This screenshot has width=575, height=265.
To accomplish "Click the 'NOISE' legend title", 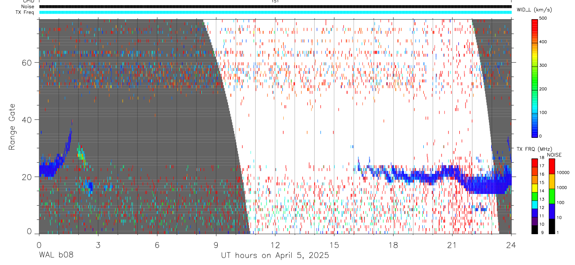I will coord(554,155).
